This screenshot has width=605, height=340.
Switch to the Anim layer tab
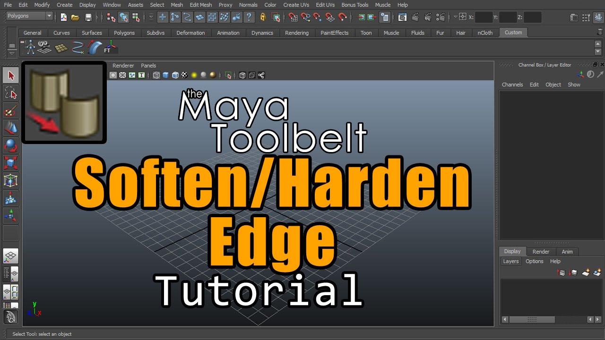[567, 252]
